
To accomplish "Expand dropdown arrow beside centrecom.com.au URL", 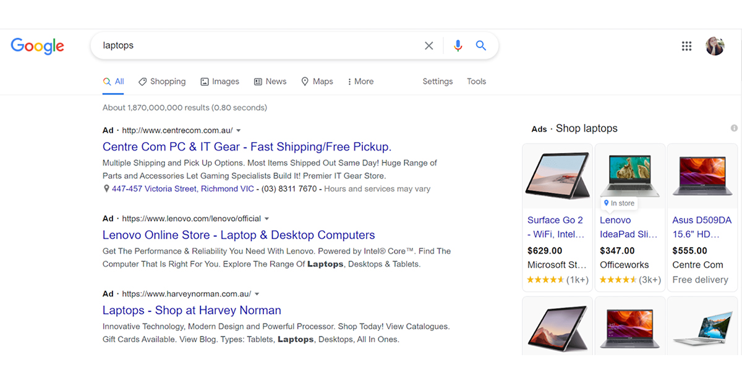I will (239, 130).
